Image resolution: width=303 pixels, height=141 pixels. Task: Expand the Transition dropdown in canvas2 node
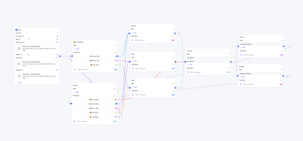pyautogui.click(x=281, y=80)
